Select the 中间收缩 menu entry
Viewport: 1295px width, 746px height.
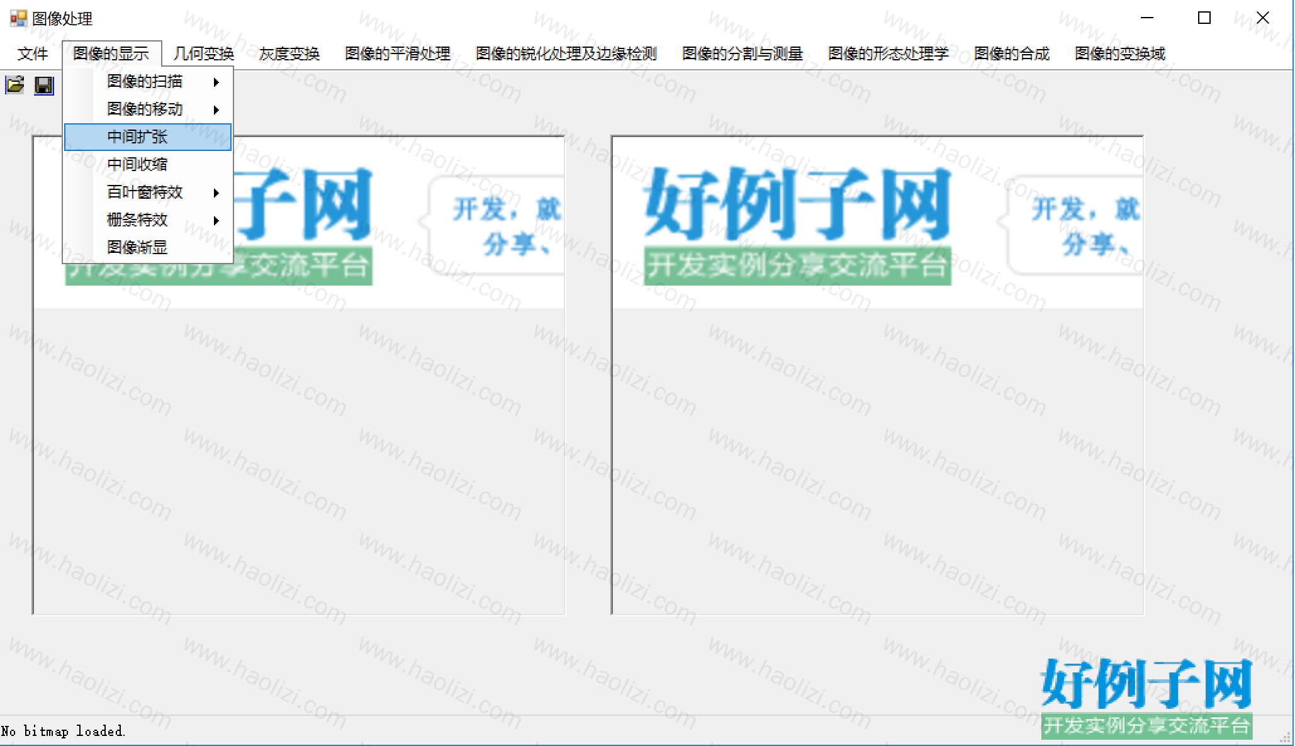tap(149, 165)
